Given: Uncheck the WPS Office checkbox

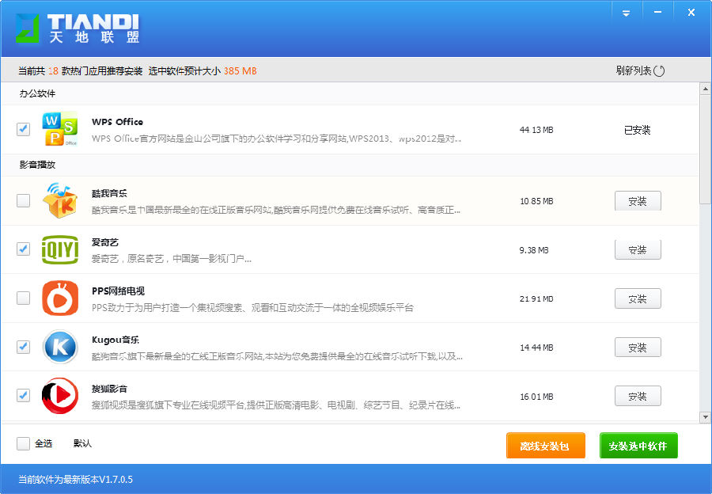Looking at the screenshot, I should [x=23, y=129].
